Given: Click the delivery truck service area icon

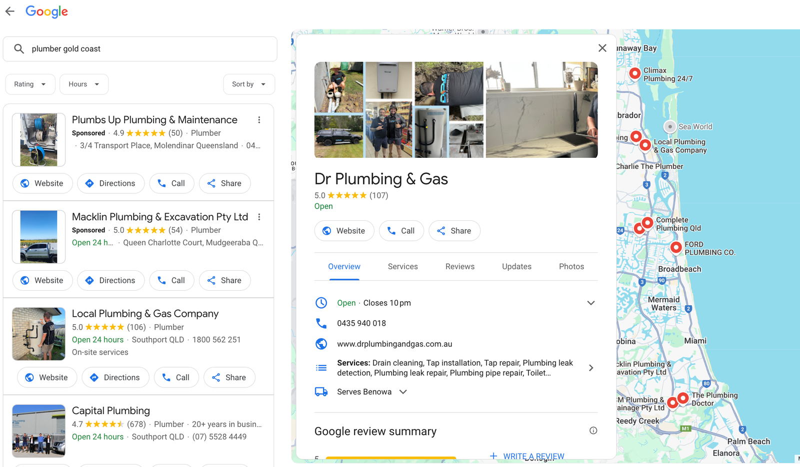Looking at the screenshot, I should tap(321, 392).
